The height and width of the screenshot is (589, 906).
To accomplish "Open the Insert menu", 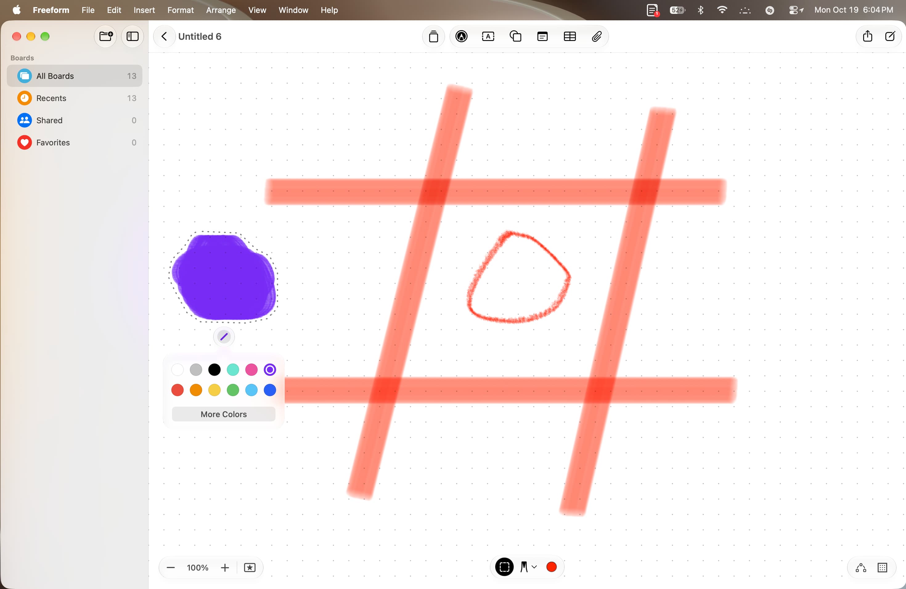I will point(144,10).
